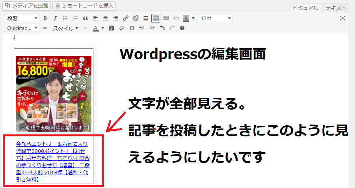Screen dimensions: 355x188
Task: Open the text color picker arrow
Action: pyautogui.click(x=103, y=28)
